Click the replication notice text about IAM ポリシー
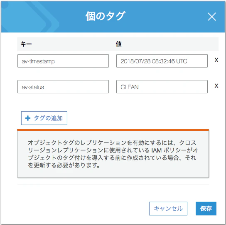The image size is (226, 225). (x=113, y=154)
